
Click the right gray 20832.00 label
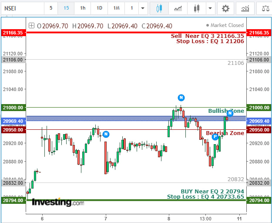[x=259, y=183]
